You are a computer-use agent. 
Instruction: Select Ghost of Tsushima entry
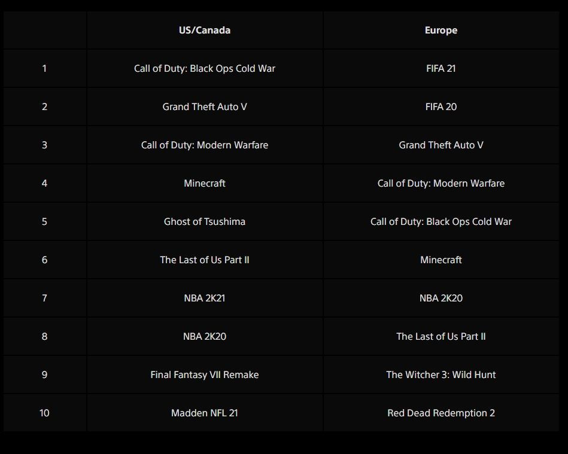[x=204, y=221]
